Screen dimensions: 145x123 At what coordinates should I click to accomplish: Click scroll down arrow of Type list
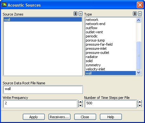coord(138,73)
